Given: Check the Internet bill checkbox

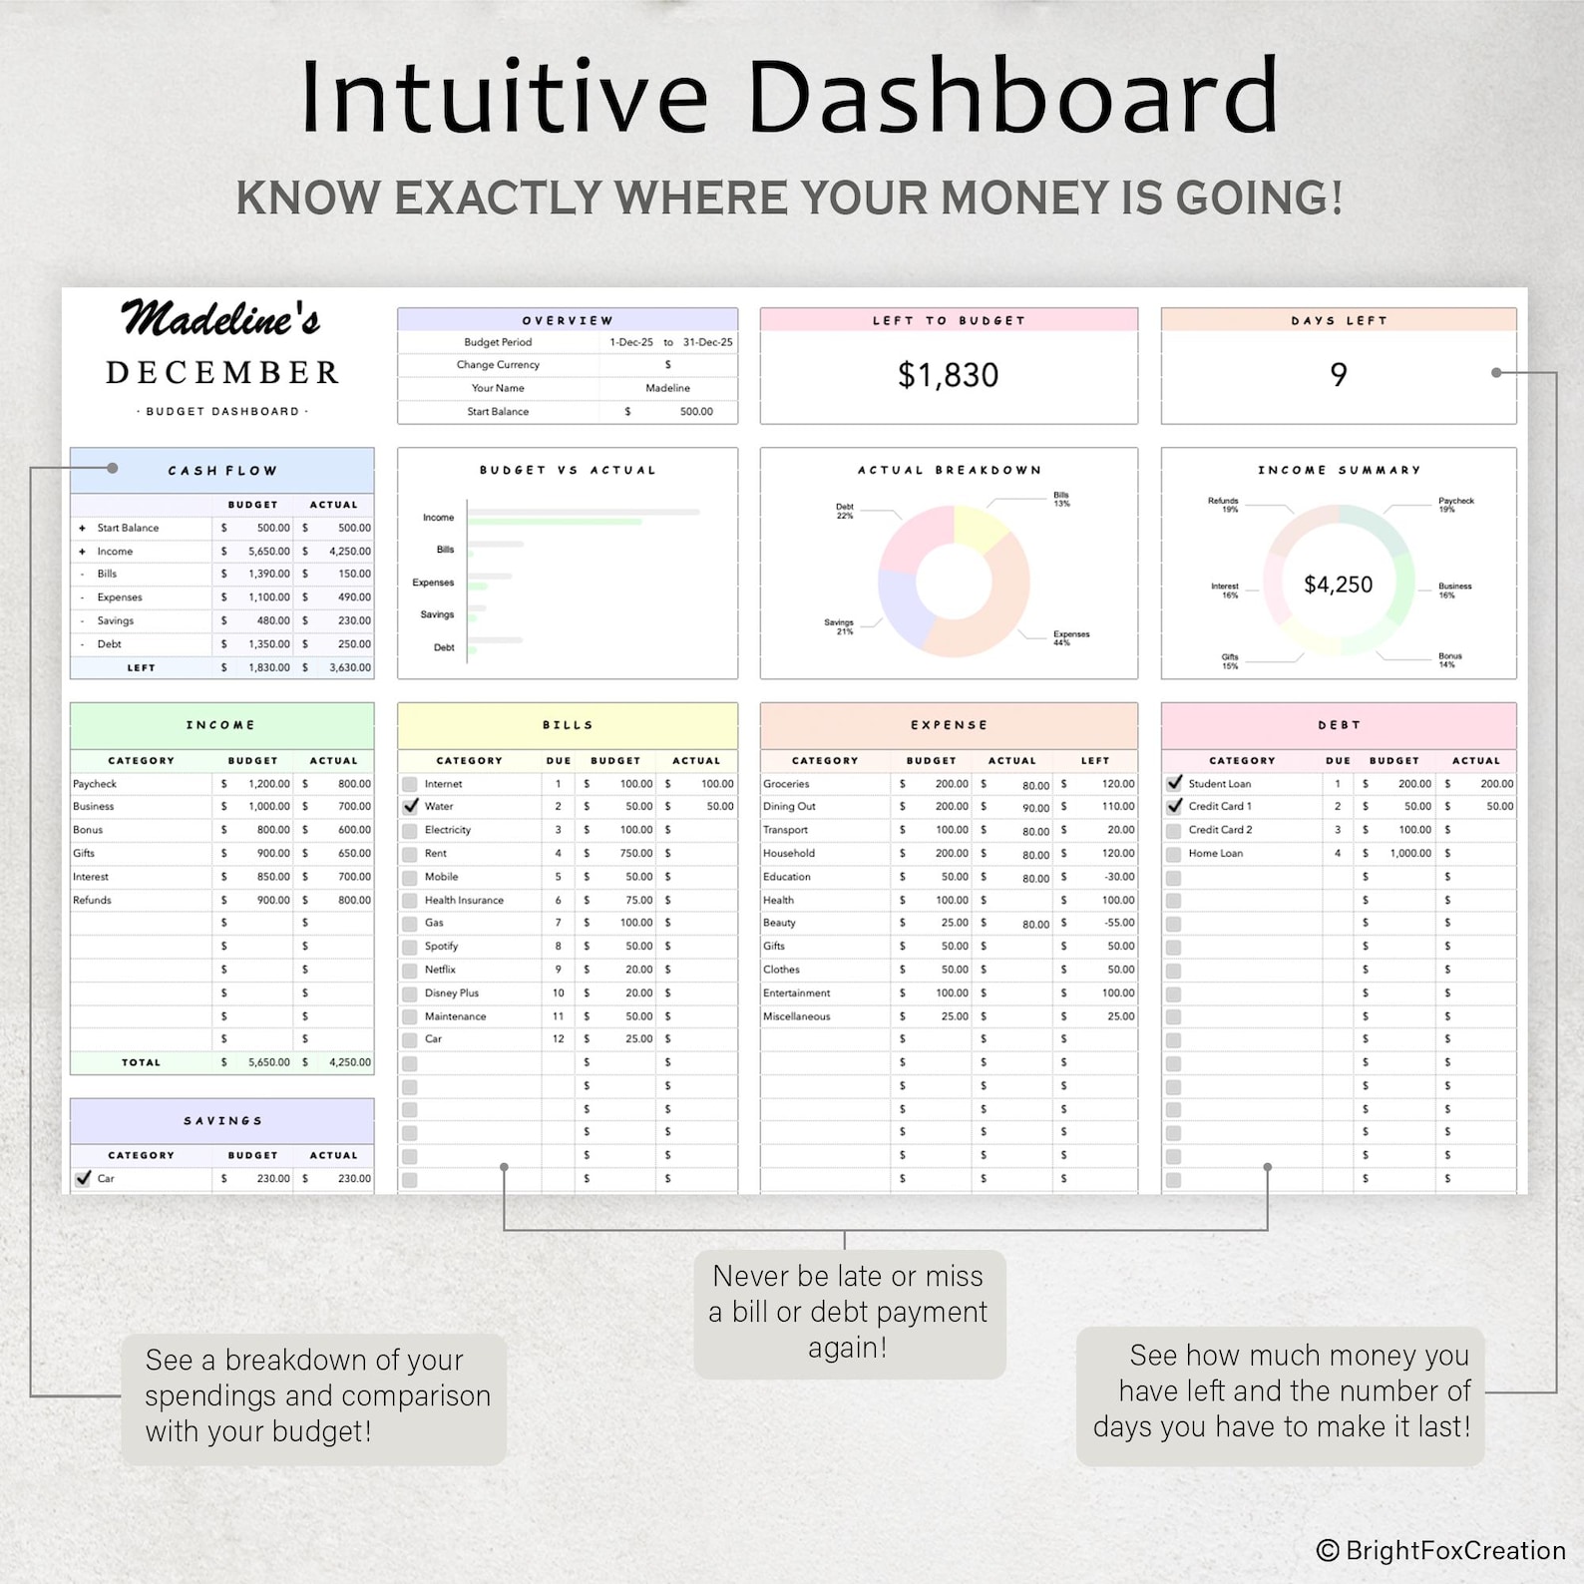Looking at the screenshot, I should click(410, 784).
